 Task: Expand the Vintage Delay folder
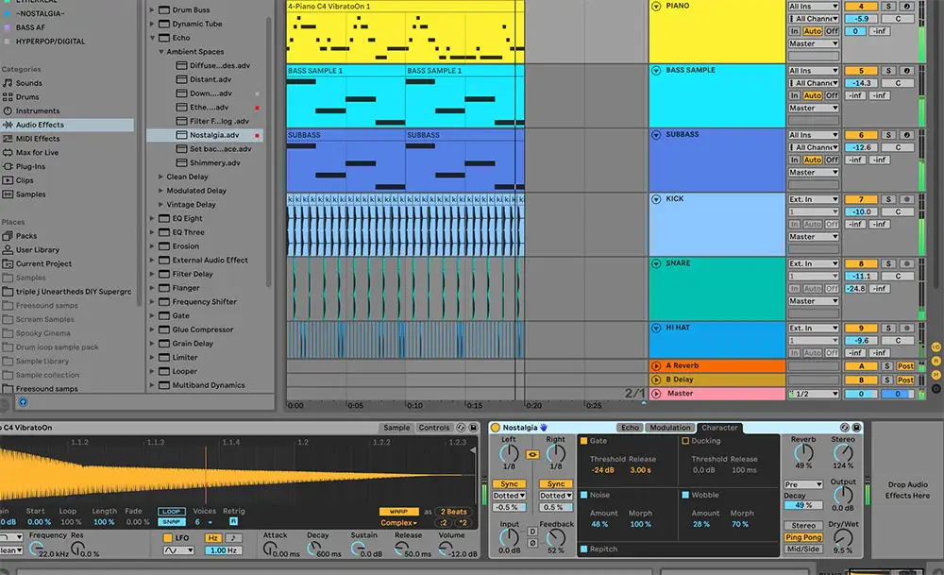pos(161,204)
